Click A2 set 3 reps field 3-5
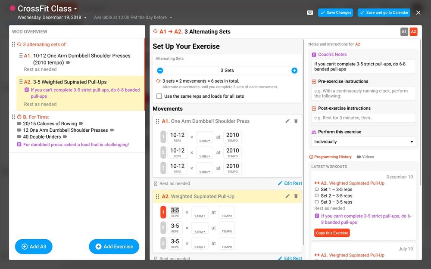431x269 pixels. 175,243
